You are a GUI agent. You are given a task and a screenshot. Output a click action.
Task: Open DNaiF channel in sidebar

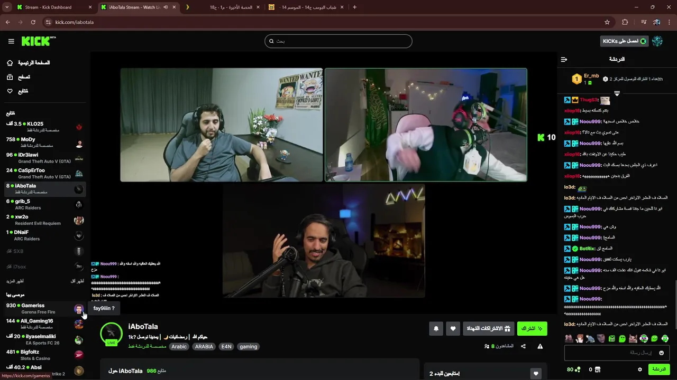pos(44,235)
